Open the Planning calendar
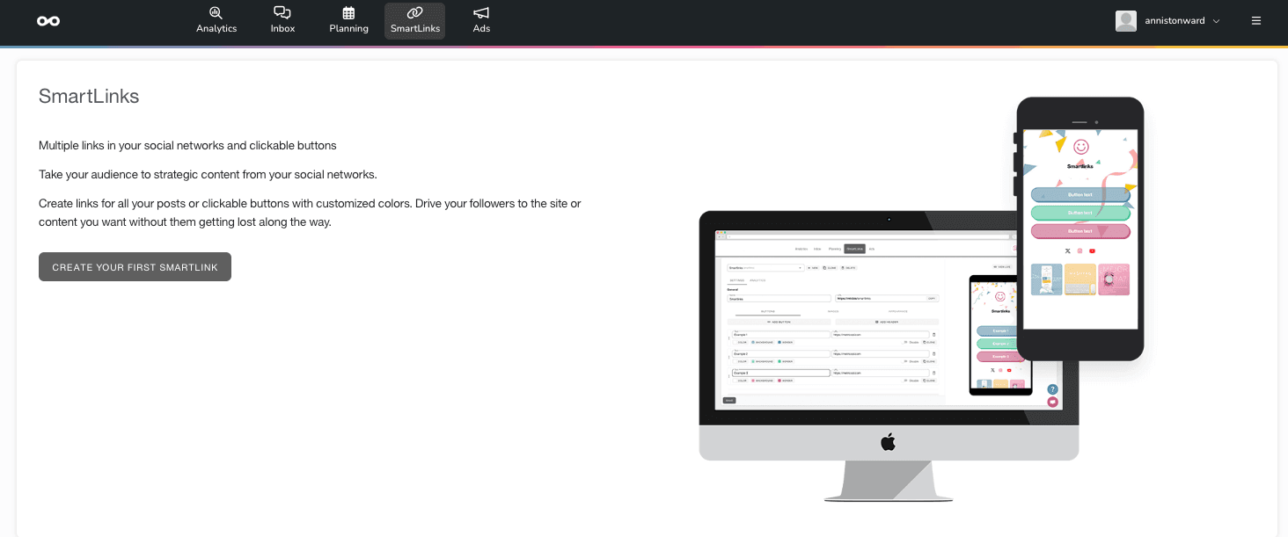The width and height of the screenshot is (1288, 537). pyautogui.click(x=348, y=20)
